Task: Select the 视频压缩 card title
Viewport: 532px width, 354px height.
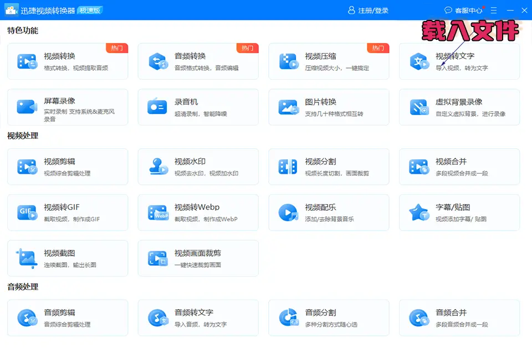Action: 321,56
